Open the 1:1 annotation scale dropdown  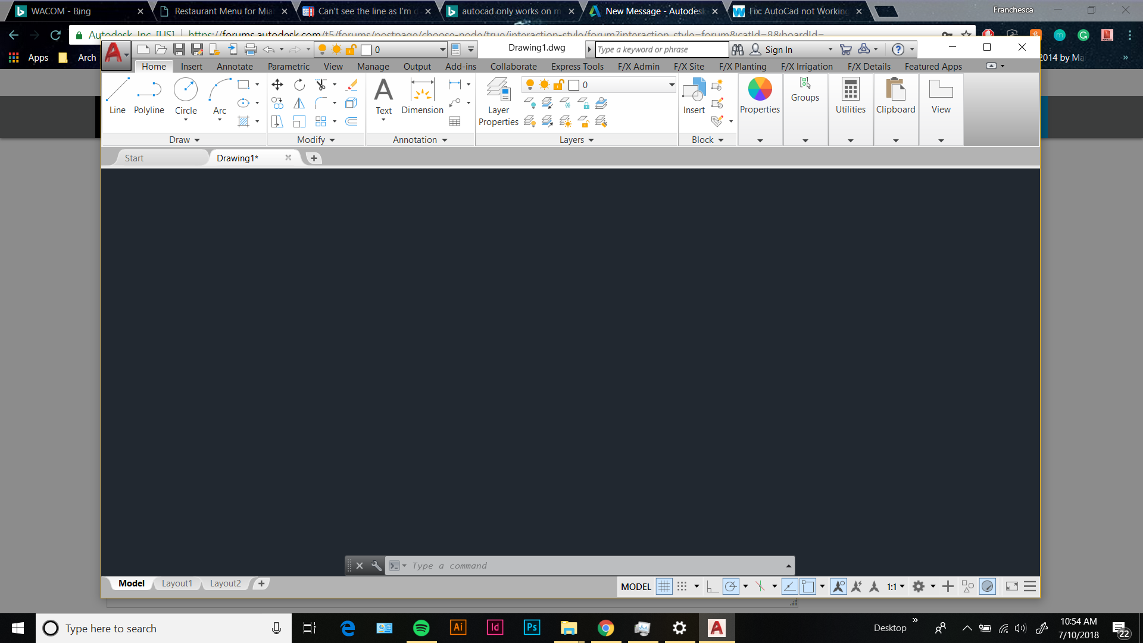click(x=895, y=586)
